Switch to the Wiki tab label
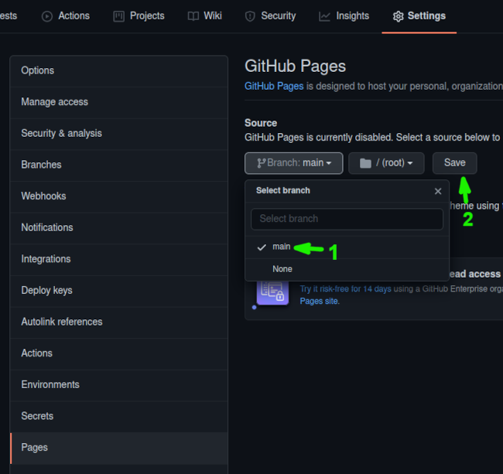503x474 pixels. point(213,15)
